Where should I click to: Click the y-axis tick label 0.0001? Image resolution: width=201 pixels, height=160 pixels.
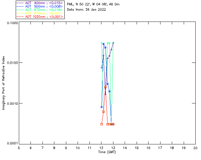click(x=12, y=143)
